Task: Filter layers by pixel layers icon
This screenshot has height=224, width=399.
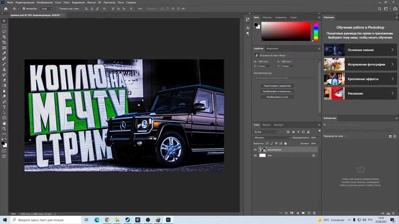Action: (x=288, y=132)
